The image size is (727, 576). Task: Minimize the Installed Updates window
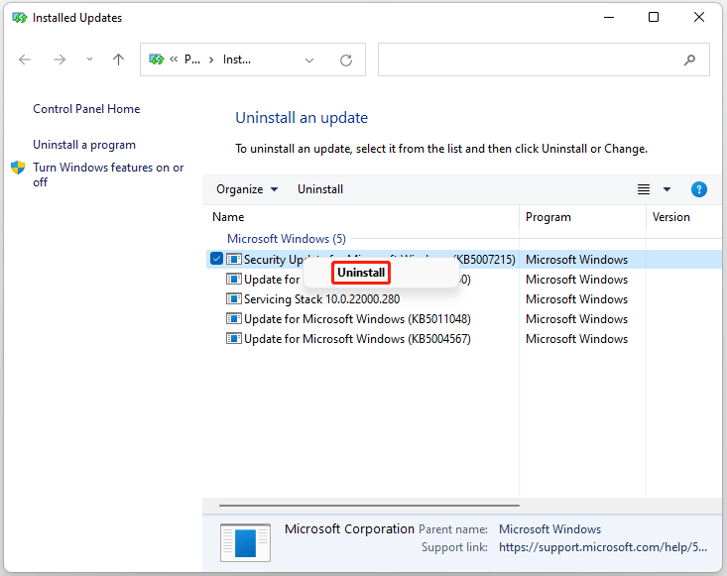click(x=609, y=17)
